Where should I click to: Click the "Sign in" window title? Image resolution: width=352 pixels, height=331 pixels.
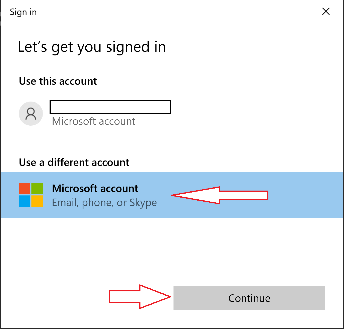(23, 12)
